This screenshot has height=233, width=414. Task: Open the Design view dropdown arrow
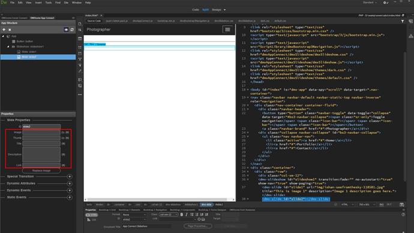pyautogui.click(x=224, y=10)
